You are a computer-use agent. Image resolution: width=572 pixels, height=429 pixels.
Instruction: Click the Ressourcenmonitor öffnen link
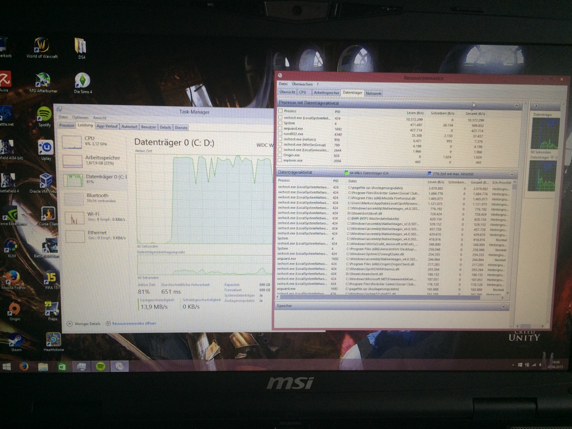pos(134,323)
